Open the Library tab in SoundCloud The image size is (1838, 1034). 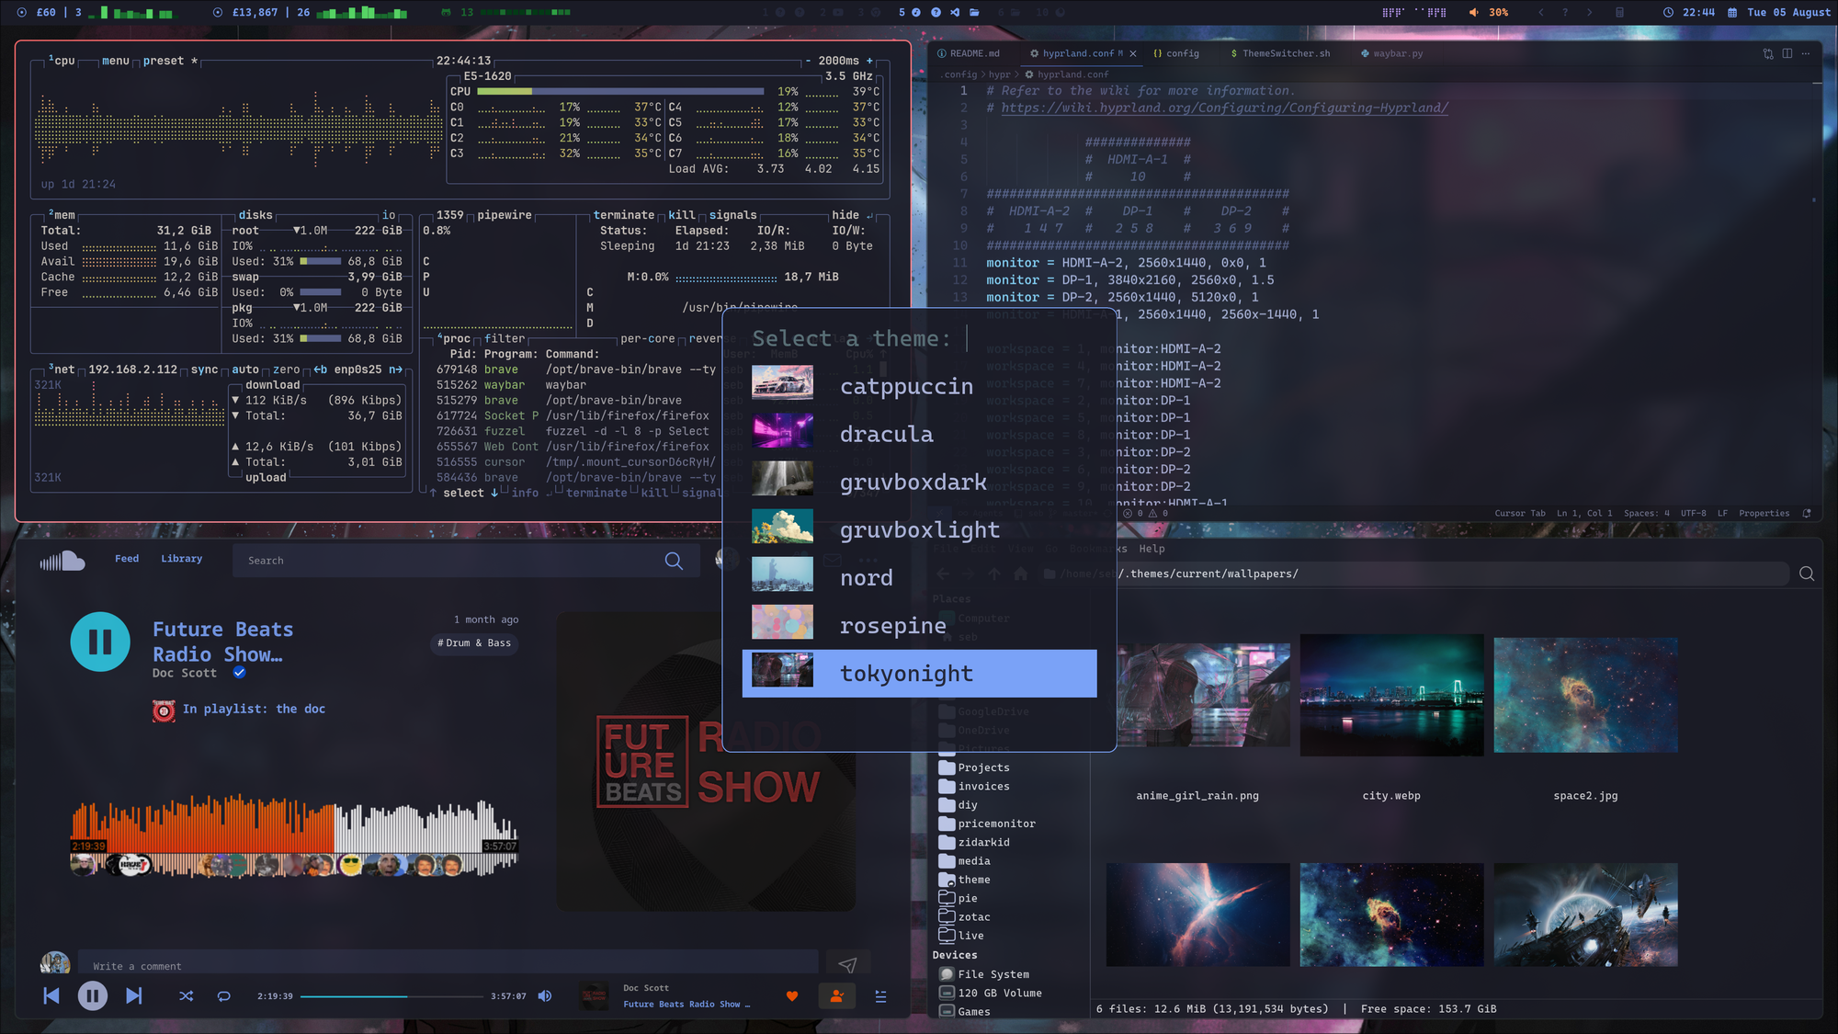click(x=181, y=558)
